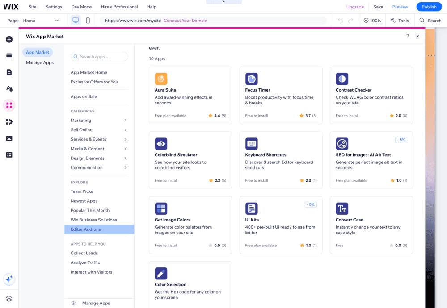Switch to mobile editing view
Image resolution: width=447 pixels, height=308 pixels.
(88, 20)
